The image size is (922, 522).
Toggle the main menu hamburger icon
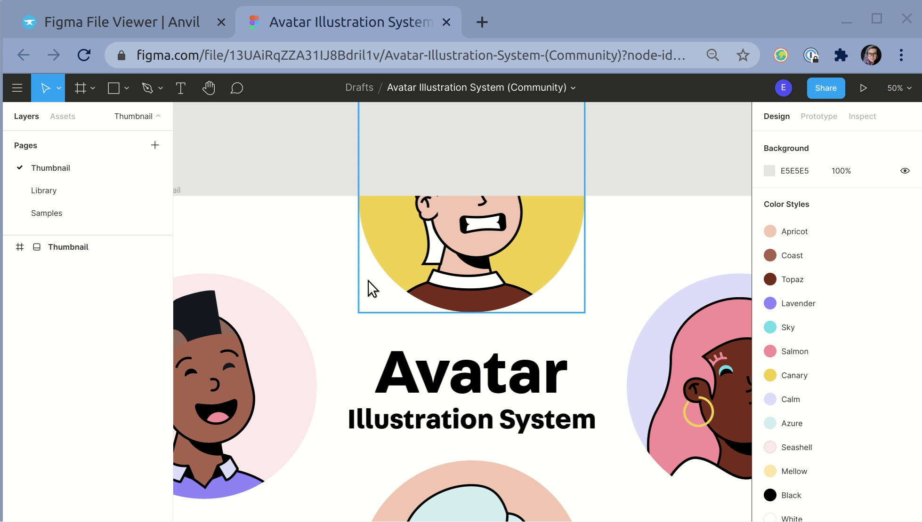click(x=17, y=88)
